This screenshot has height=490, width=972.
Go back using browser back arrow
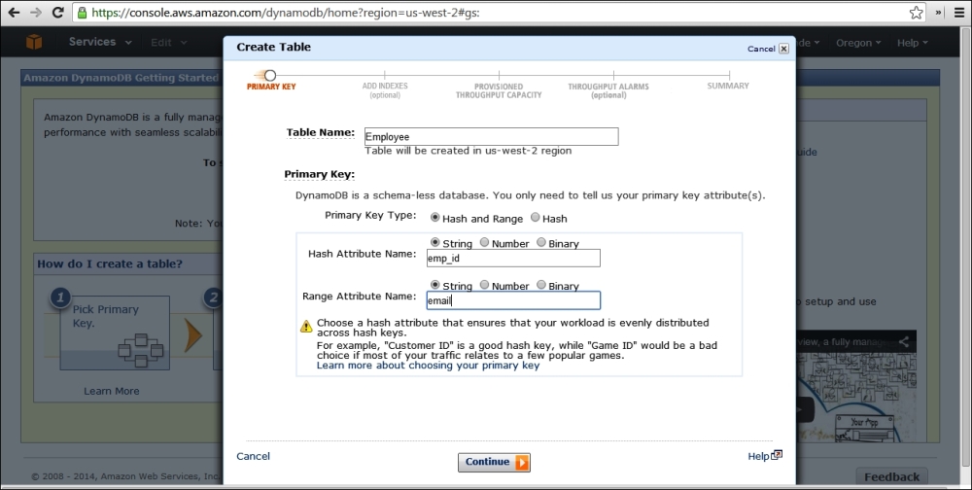tap(13, 13)
